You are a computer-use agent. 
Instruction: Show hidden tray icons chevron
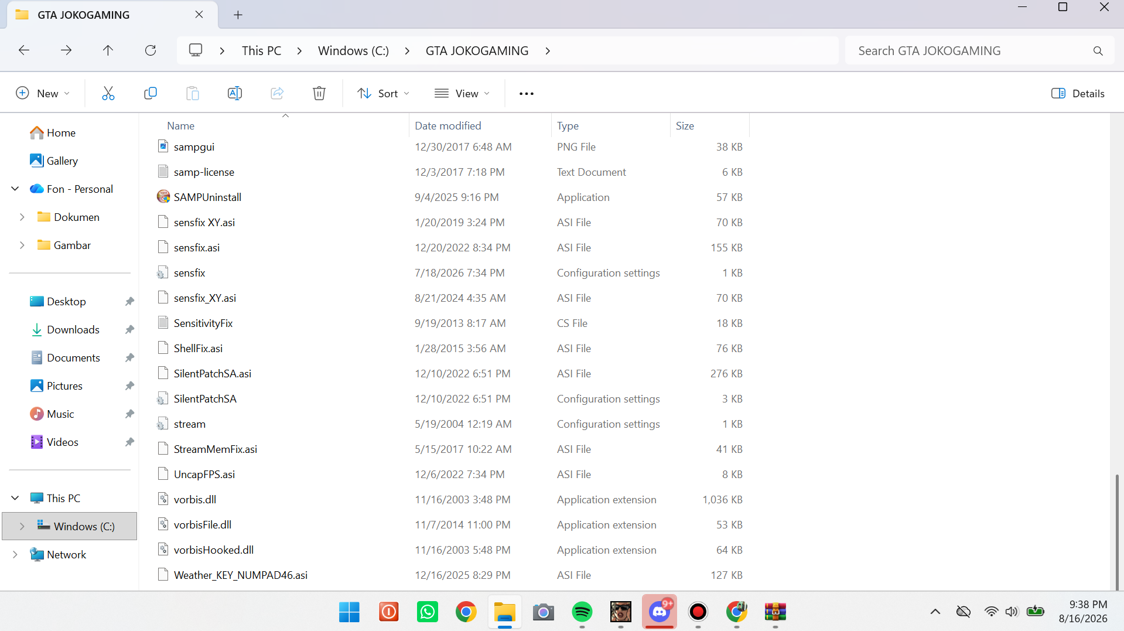pyautogui.click(x=935, y=612)
